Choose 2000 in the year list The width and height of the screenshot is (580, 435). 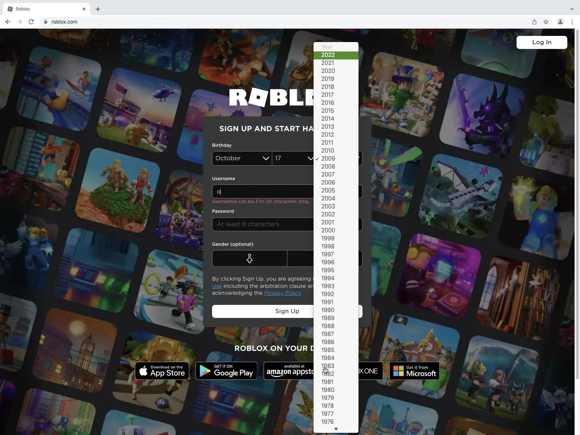click(336, 231)
